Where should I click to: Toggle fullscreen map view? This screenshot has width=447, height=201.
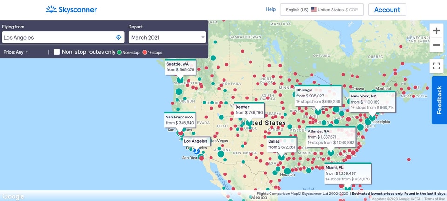coord(436,66)
